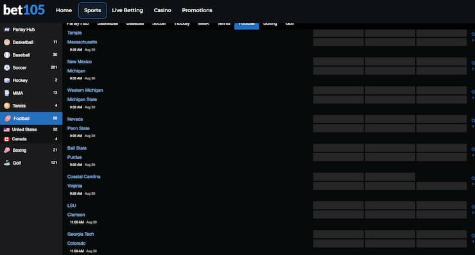
Task: Go to Home in top navigation
Action: point(64,10)
